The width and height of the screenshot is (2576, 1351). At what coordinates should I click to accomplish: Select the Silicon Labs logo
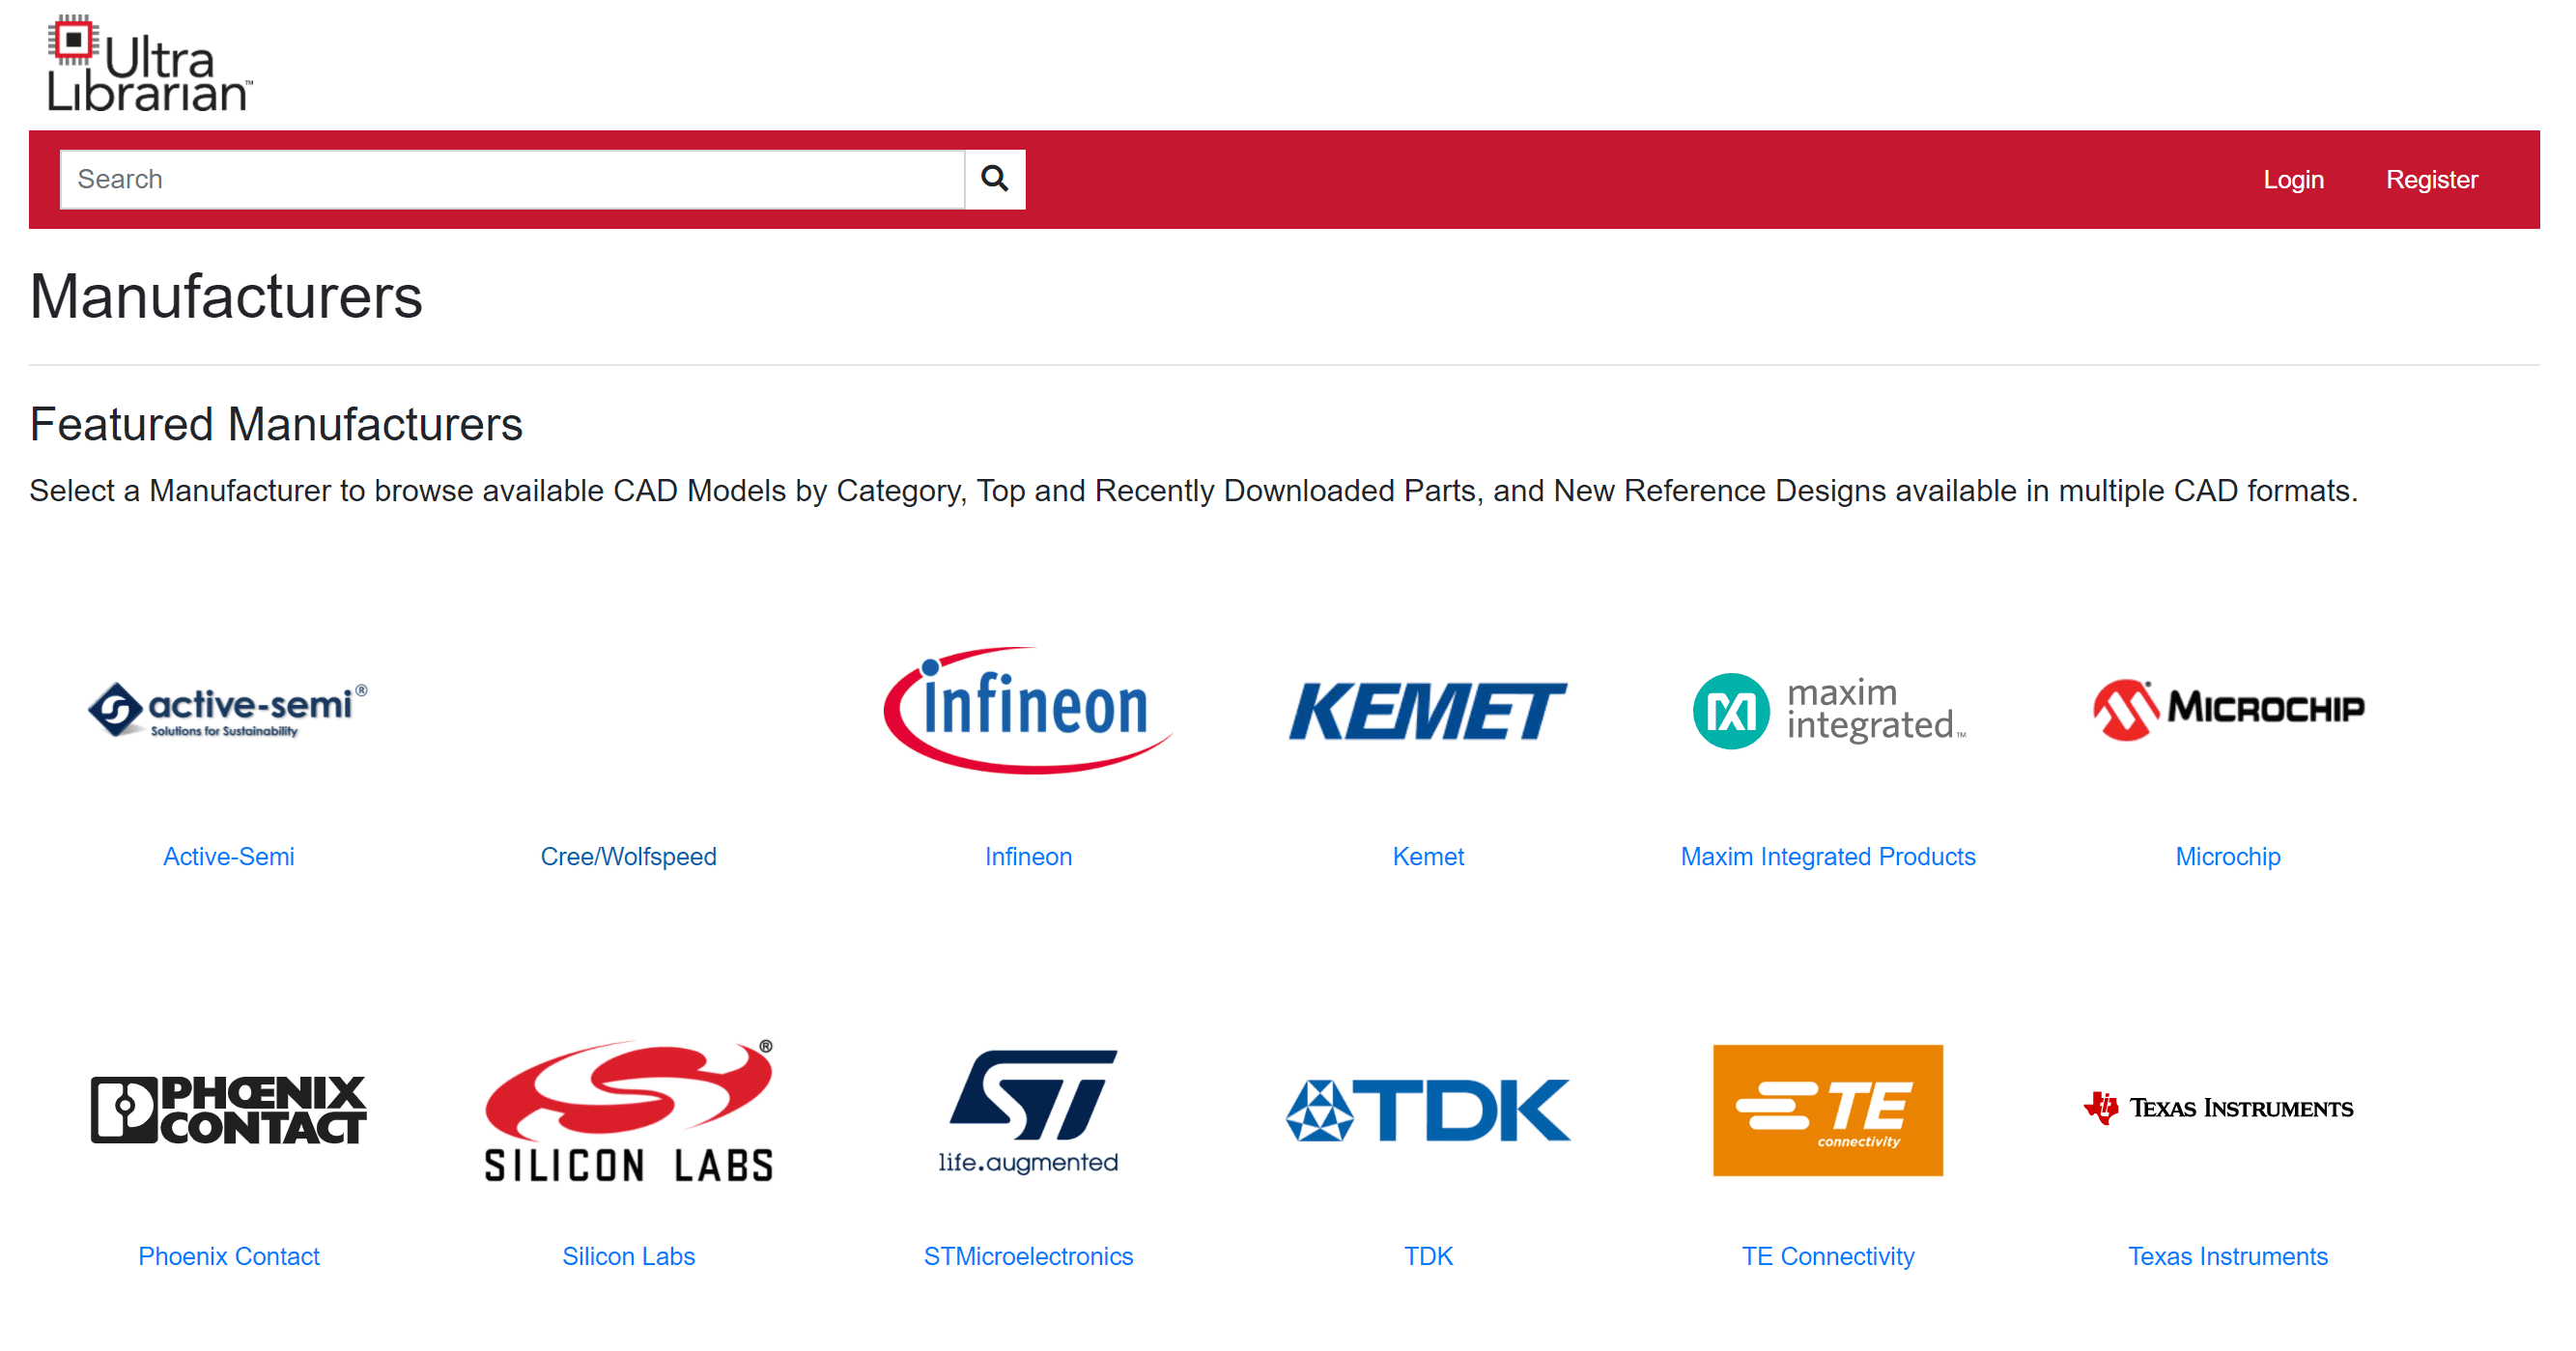(x=628, y=1109)
